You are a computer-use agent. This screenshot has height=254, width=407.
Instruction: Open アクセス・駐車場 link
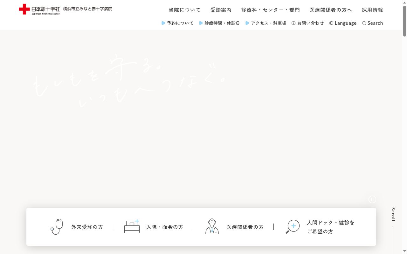[266, 23]
